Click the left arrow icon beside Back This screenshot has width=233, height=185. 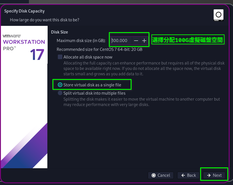[183, 175]
